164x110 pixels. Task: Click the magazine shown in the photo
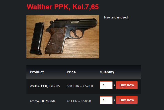[37, 39]
